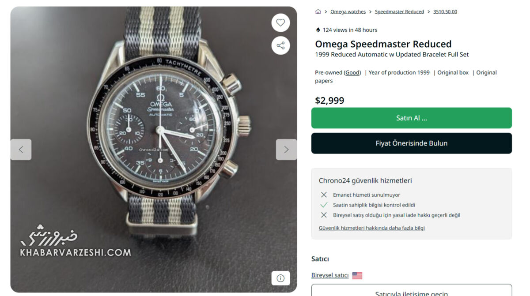
Task: Click the X icon beside Emanet hizmeti
Action: click(324, 195)
